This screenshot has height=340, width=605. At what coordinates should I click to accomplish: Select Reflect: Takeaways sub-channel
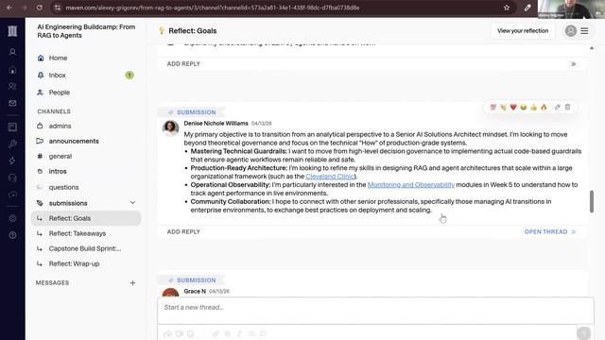tap(86, 233)
